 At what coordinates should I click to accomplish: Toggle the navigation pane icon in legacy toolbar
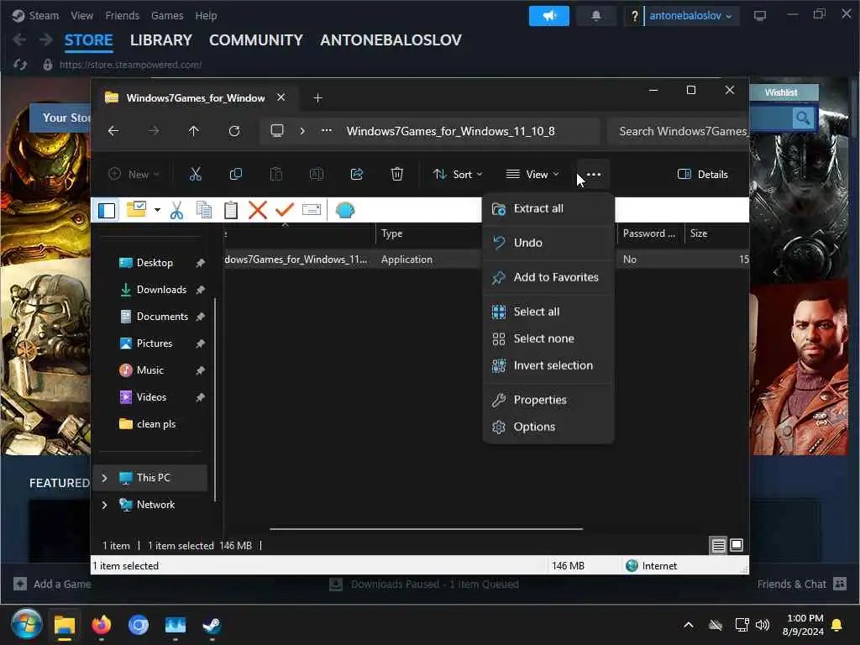[x=107, y=210]
